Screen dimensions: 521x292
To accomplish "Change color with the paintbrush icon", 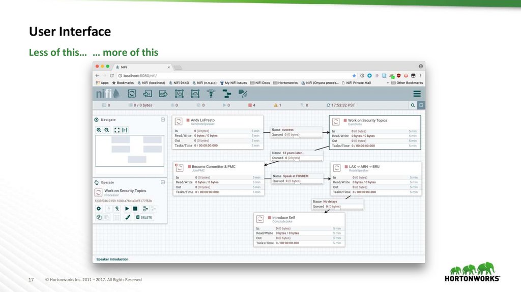I will 128,217.
